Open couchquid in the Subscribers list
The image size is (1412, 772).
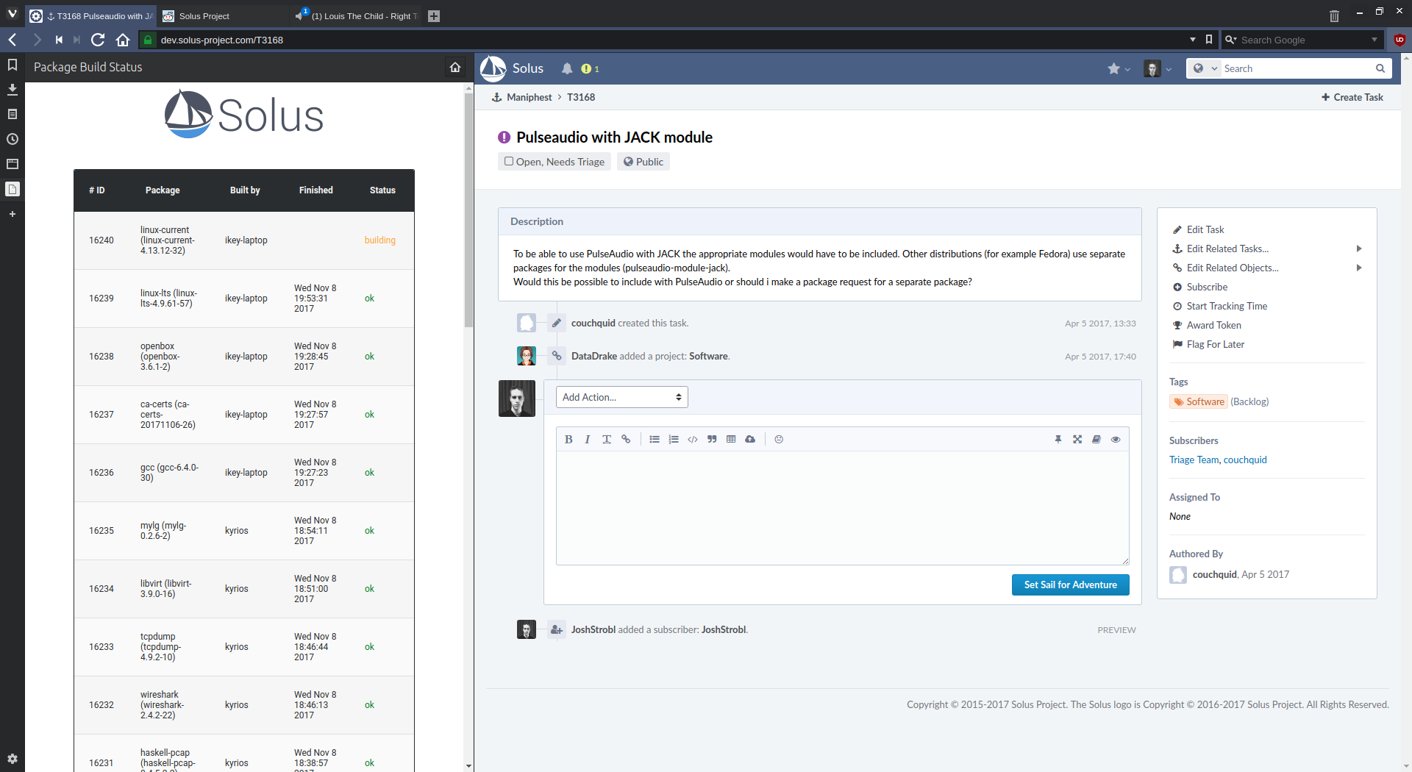(x=1245, y=460)
